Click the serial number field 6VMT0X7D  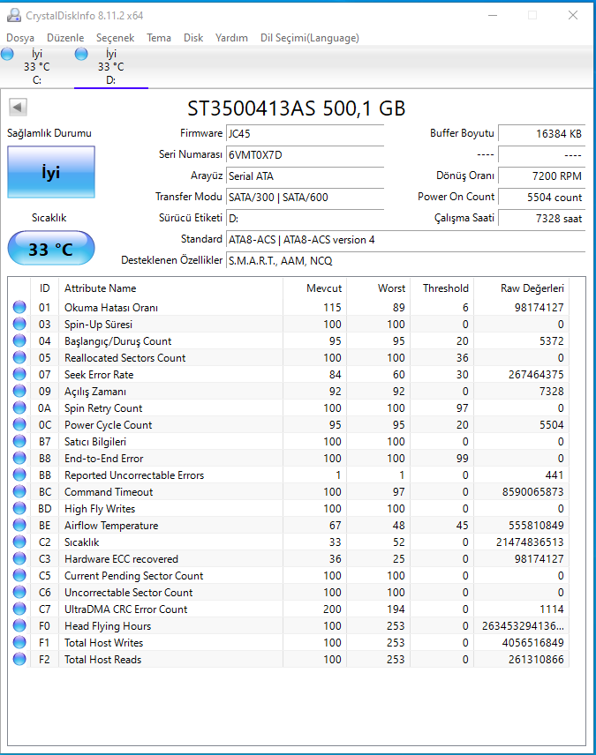(305, 155)
